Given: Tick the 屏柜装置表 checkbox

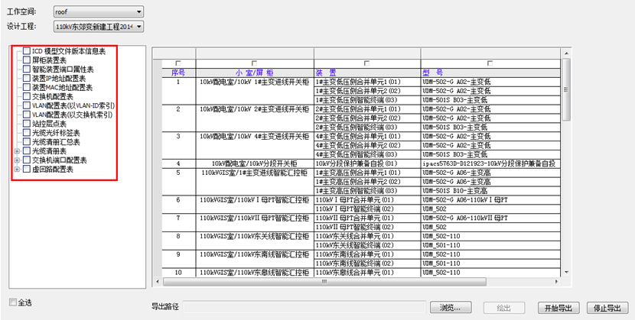Looking at the screenshot, I should (x=27, y=60).
